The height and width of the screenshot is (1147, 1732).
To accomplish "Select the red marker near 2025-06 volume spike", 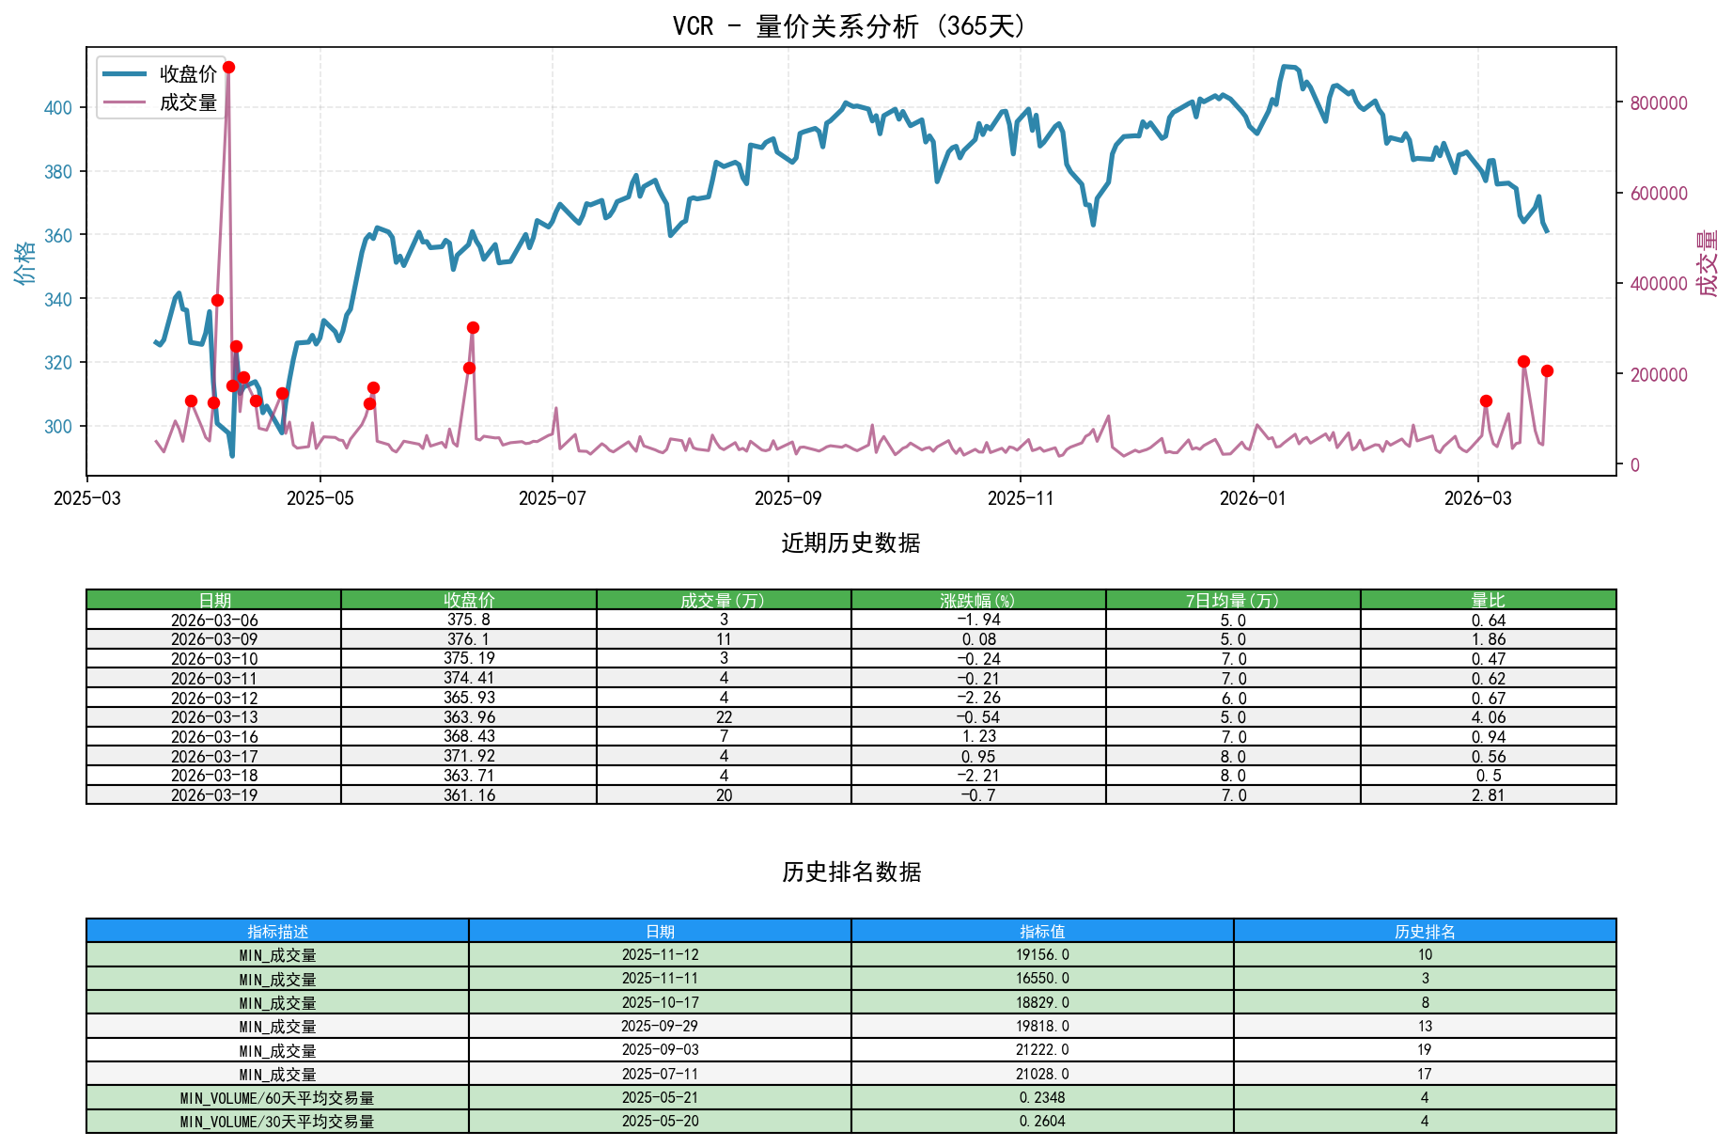I will coord(472,326).
